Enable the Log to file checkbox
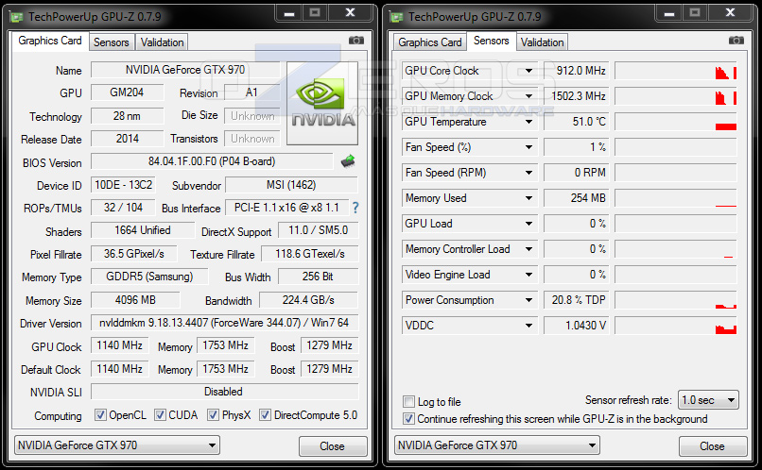The image size is (762, 470). click(408, 402)
